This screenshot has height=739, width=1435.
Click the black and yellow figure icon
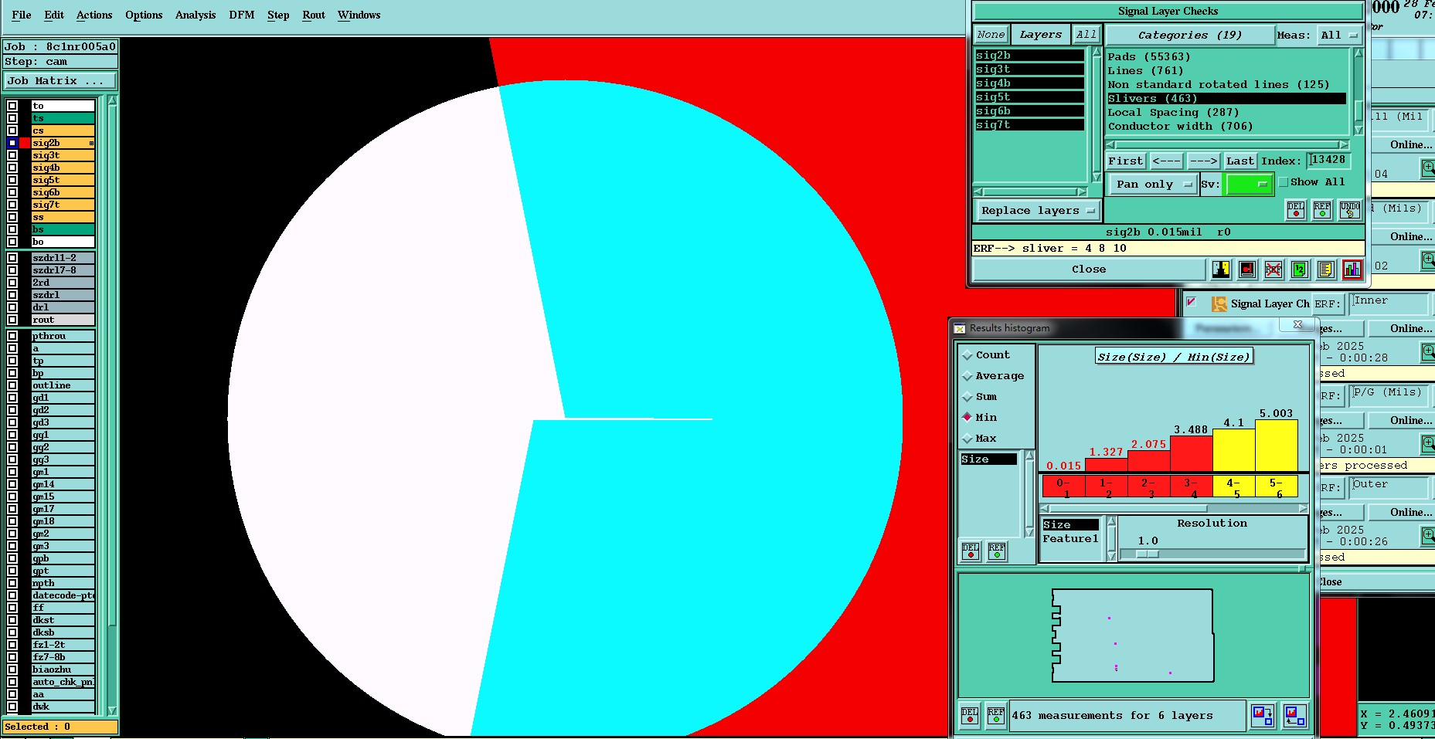point(1221,269)
